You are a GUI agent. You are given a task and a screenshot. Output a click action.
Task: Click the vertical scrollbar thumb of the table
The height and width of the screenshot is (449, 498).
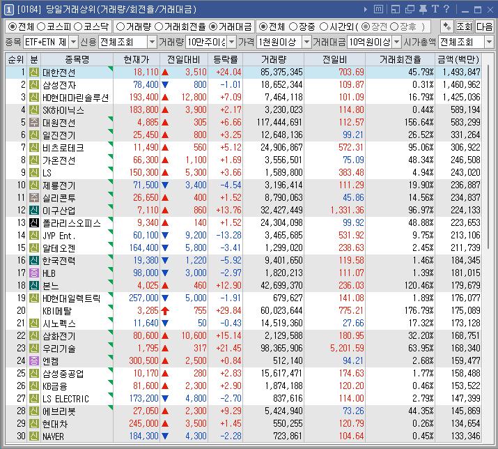pos(489,155)
